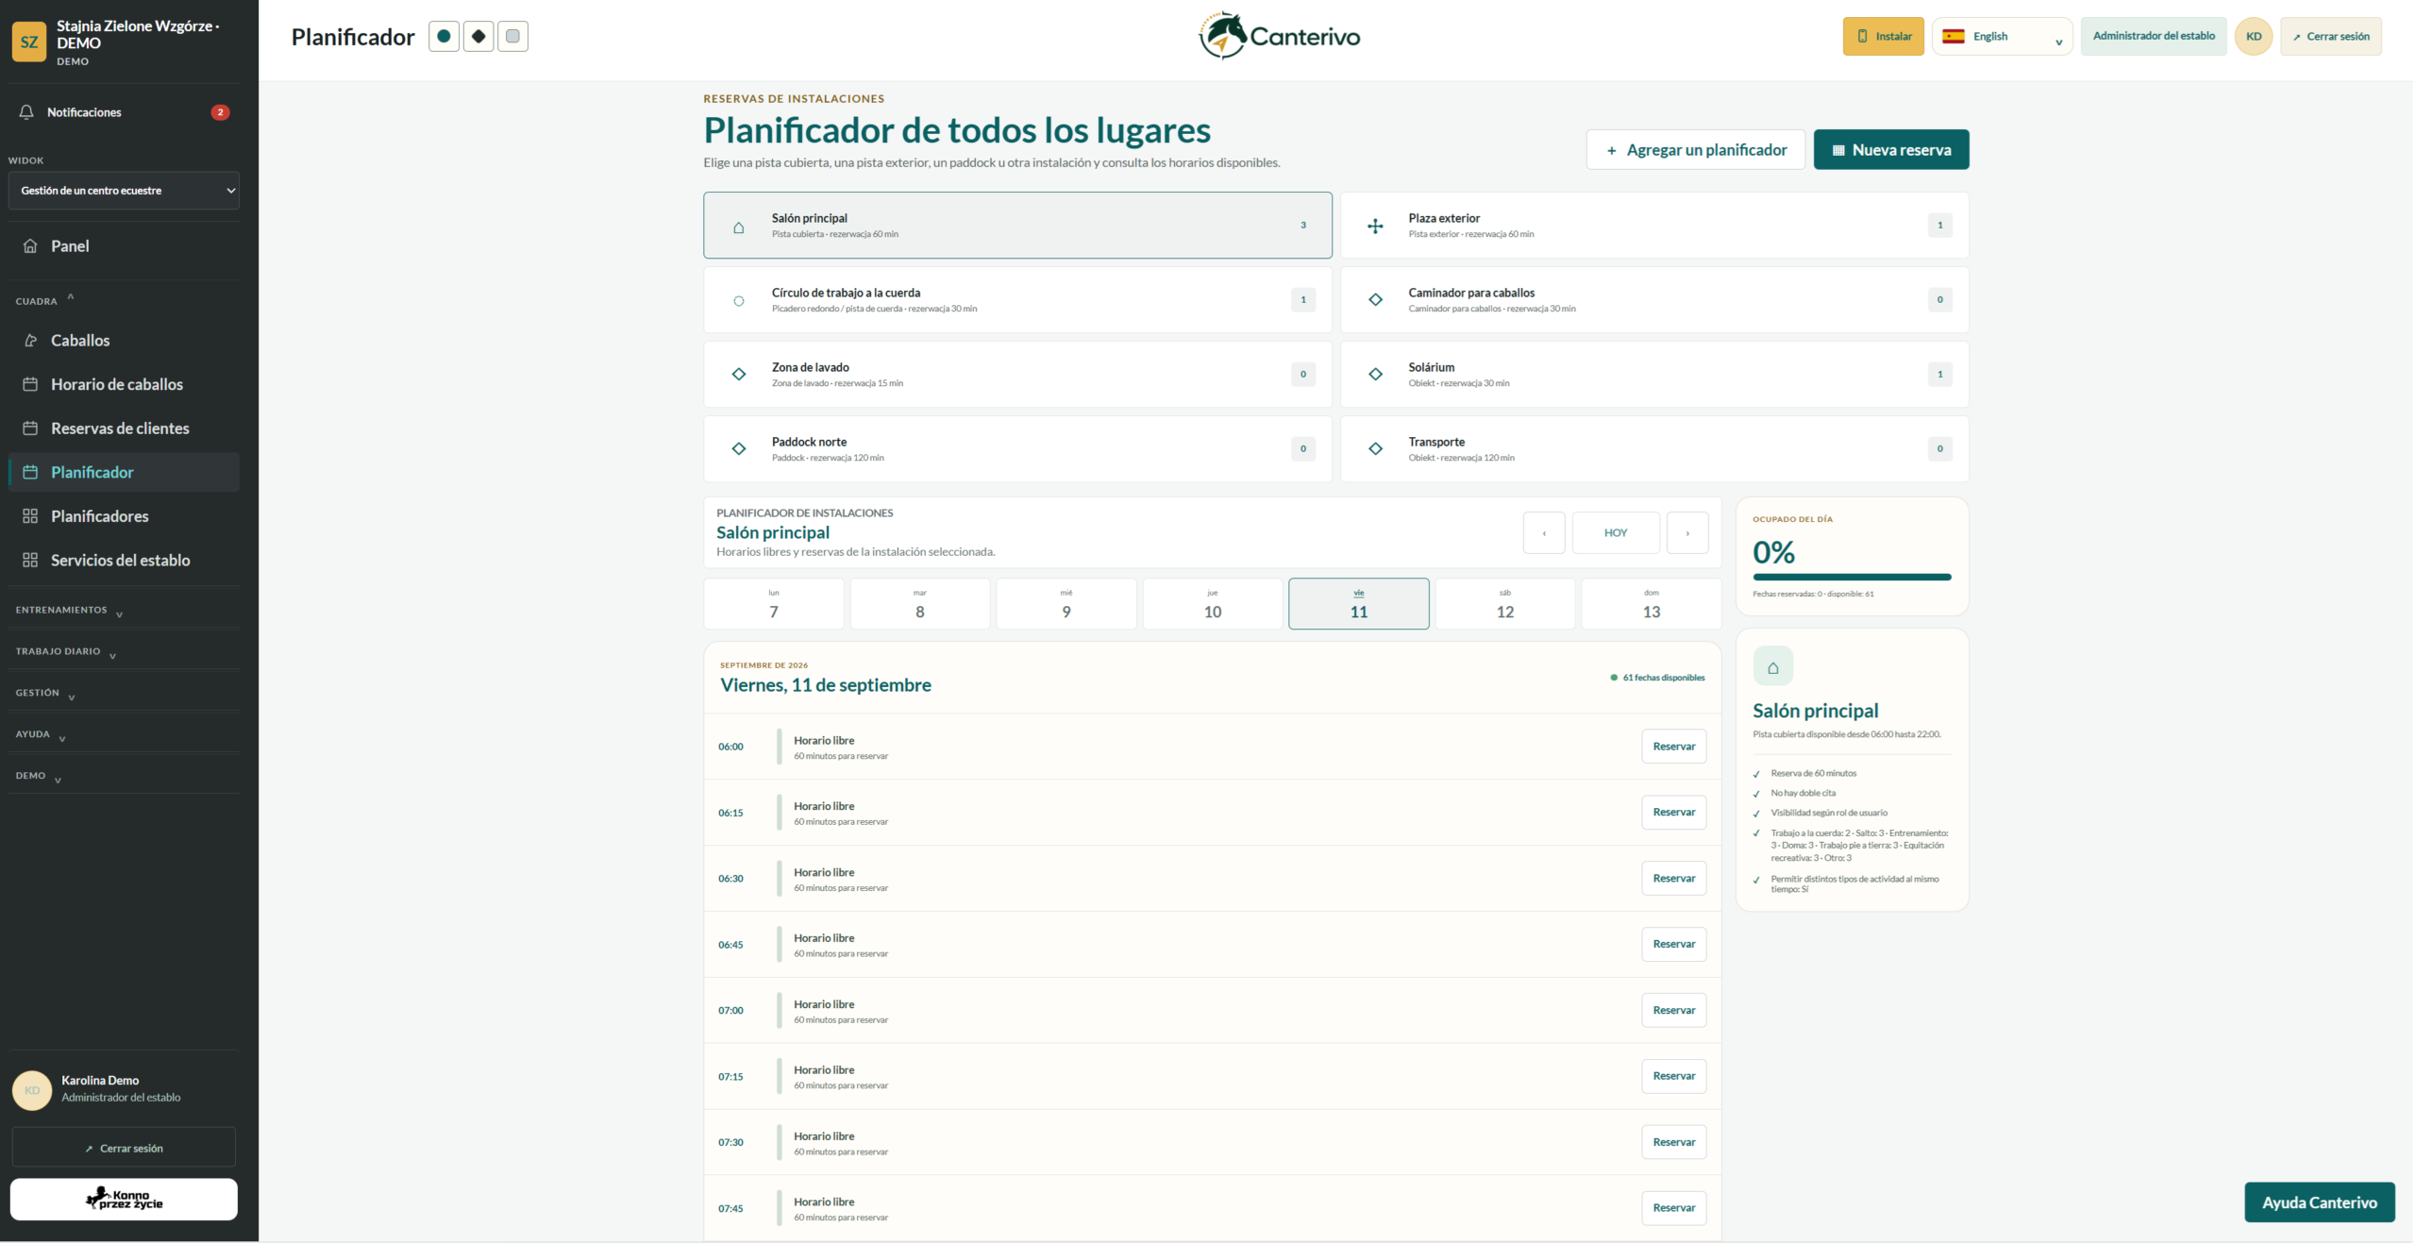Reserve the 06:30 free slot
The width and height of the screenshot is (2416, 1244).
tap(1674, 879)
